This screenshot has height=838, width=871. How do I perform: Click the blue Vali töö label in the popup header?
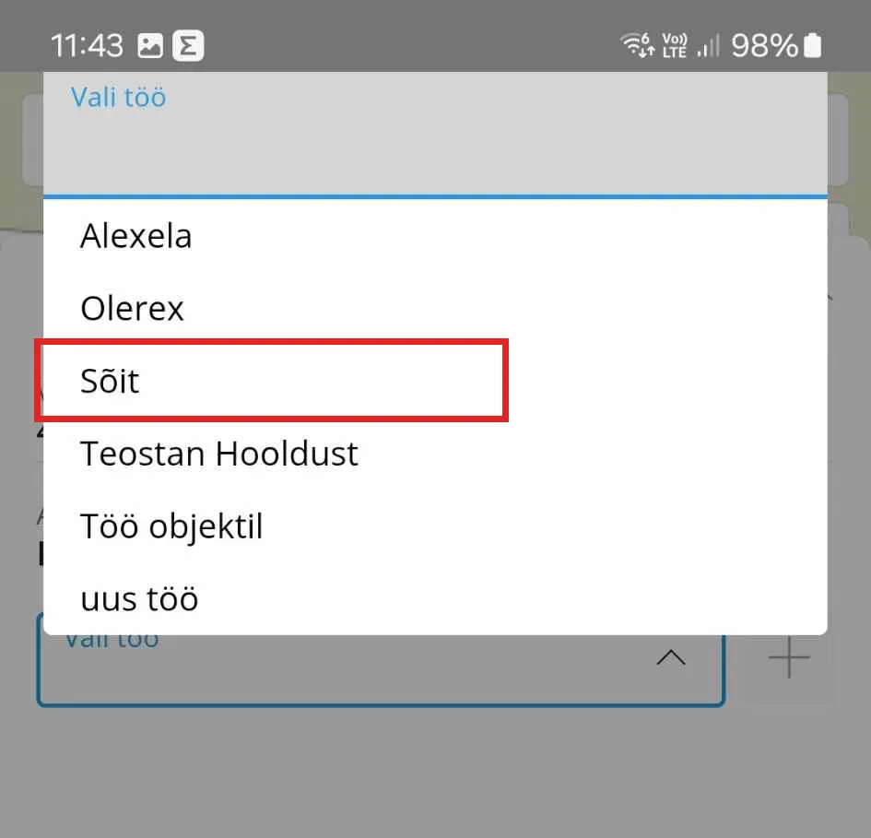tap(119, 97)
